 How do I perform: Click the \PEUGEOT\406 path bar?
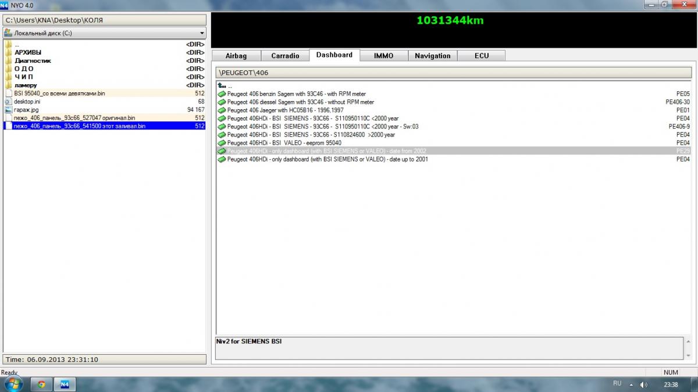[454, 73]
